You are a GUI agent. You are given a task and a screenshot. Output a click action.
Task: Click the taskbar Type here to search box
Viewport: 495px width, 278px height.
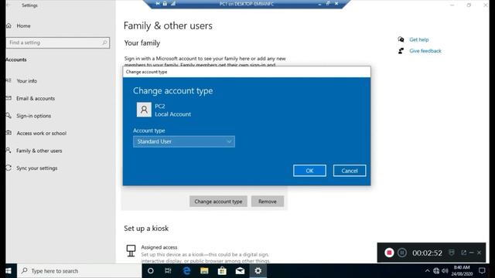click(79, 271)
